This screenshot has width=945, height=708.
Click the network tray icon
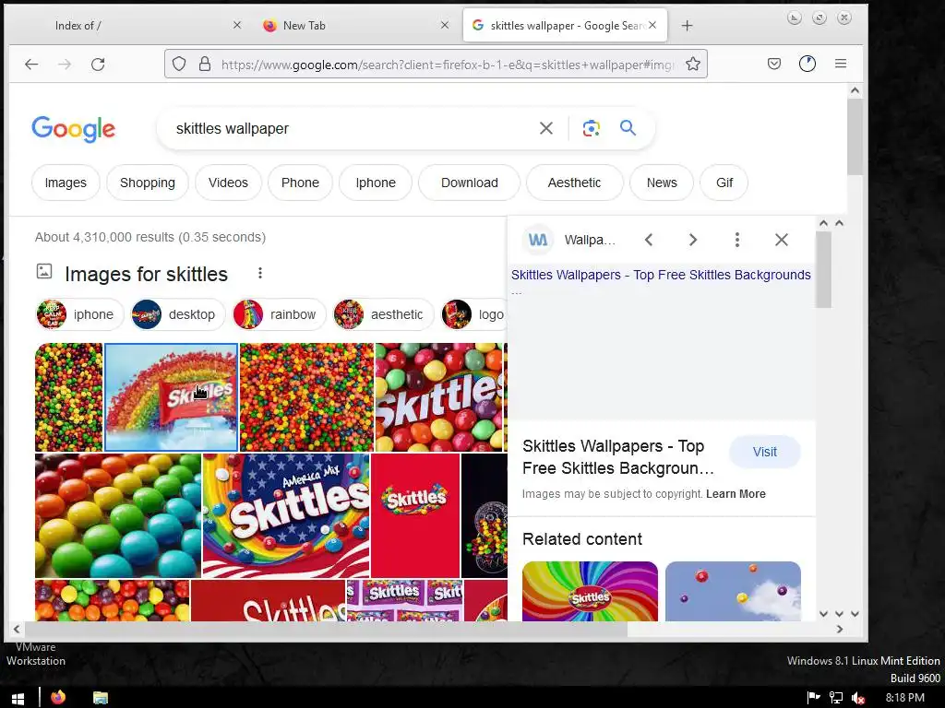836,698
